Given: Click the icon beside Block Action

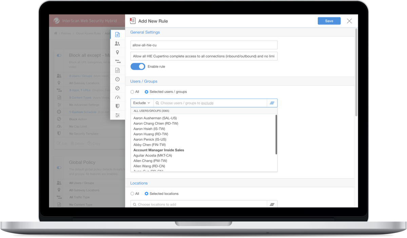Looking at the screenshot, I should 59,119.
